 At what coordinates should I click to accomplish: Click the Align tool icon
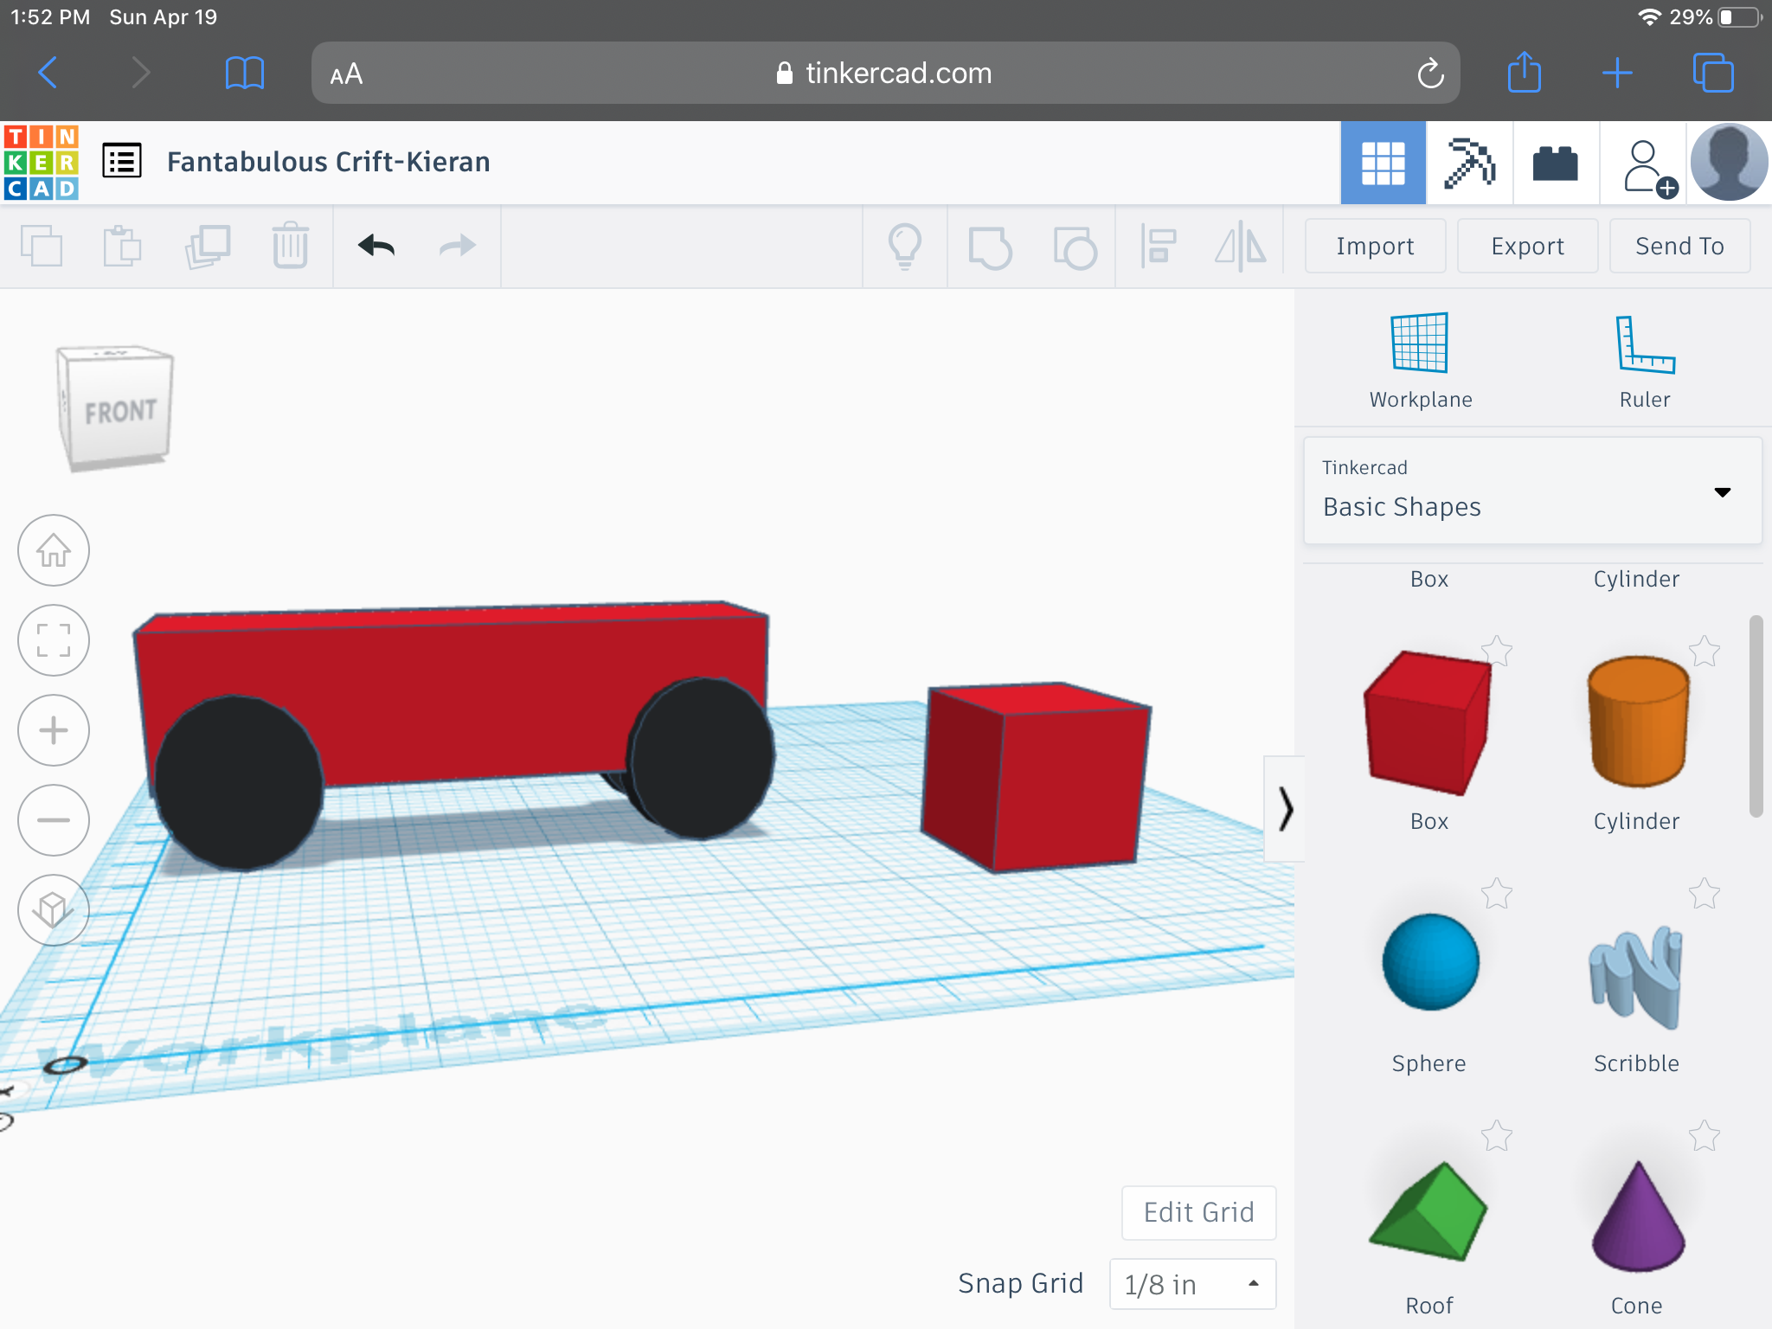point(1158,247)
